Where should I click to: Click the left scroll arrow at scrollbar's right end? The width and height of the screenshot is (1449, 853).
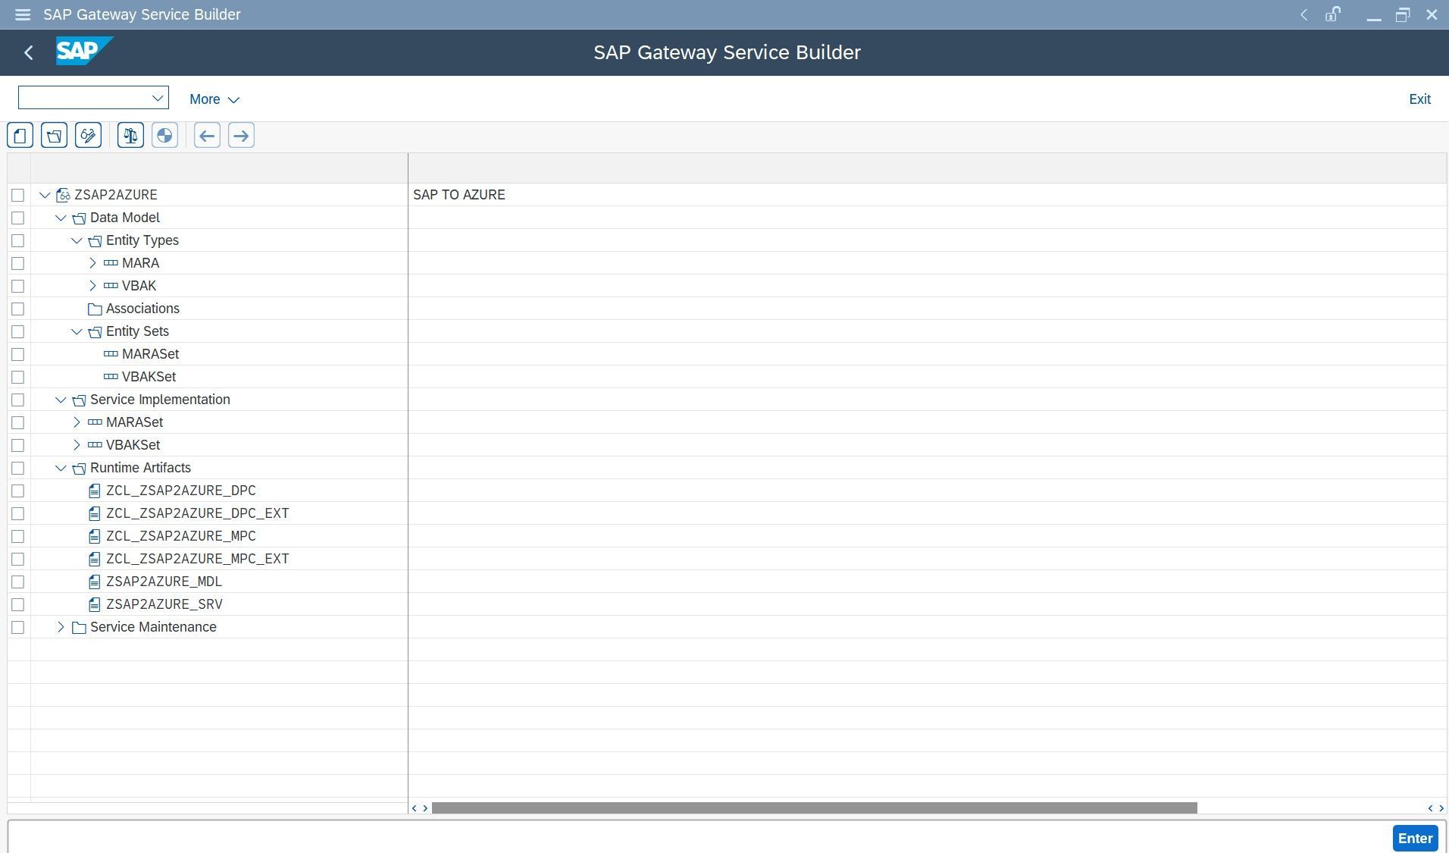1430,808
